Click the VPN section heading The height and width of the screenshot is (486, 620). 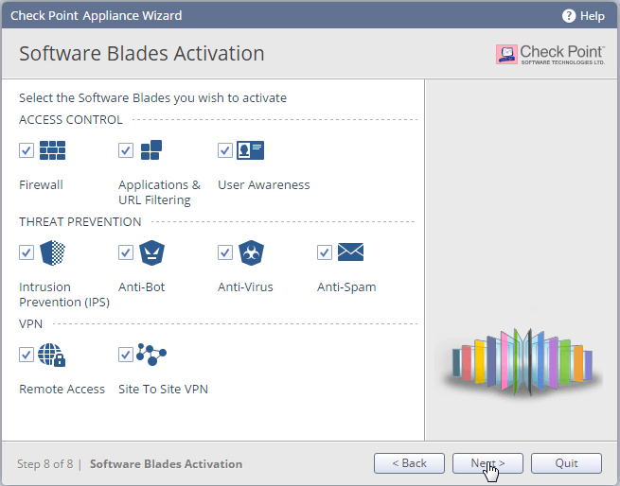click(30, 323)
